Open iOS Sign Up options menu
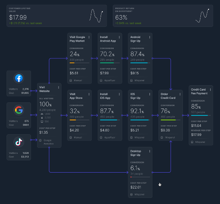 pos(150,94)
